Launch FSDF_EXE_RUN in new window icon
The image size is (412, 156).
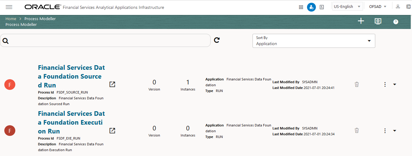112,130
